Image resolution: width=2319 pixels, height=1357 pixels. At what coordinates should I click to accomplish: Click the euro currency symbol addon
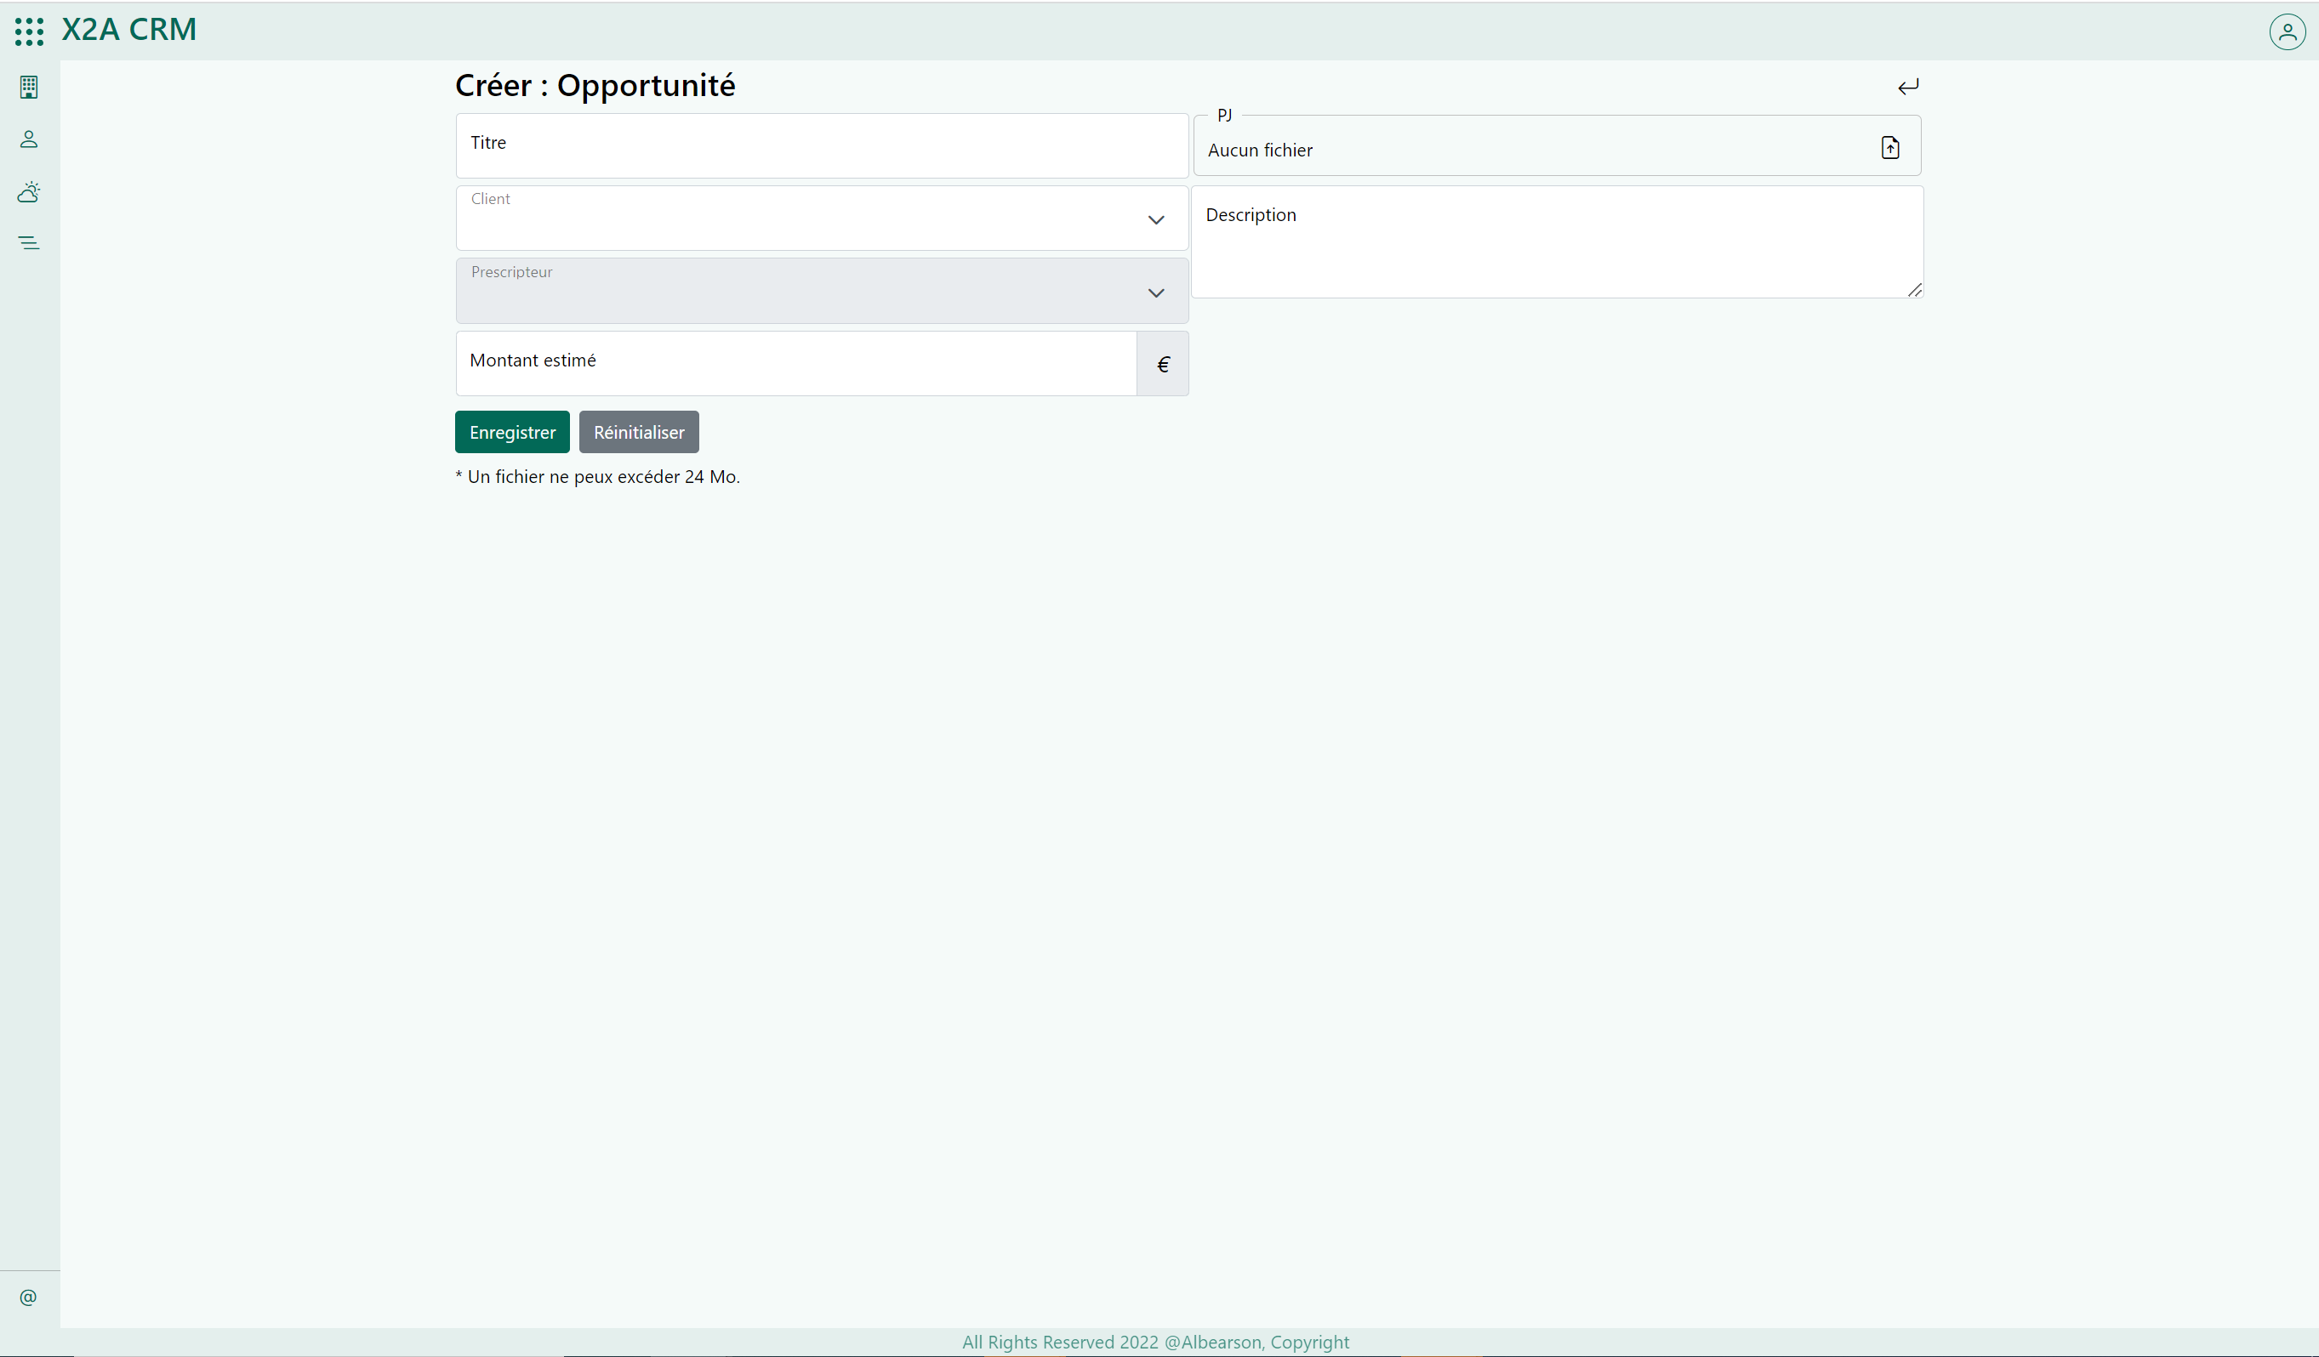1162,364
